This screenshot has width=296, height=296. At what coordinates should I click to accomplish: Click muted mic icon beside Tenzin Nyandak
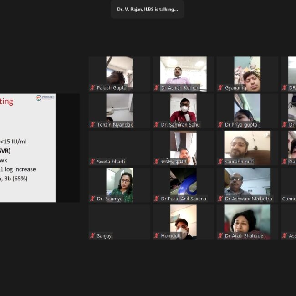click(92, 125)
